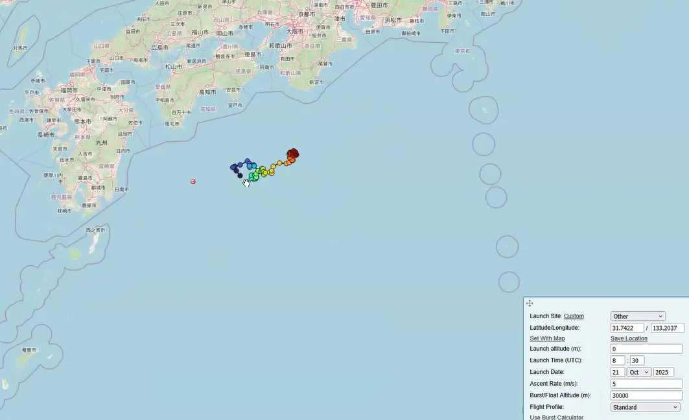Screen dimensions: 689x420
Task: Click the launch day field showing 21
Action: (618, 372)
